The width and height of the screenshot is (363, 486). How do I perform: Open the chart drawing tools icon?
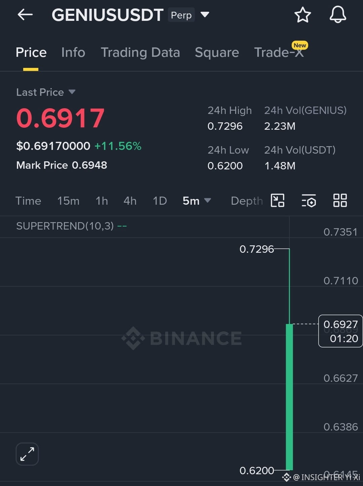pos(278,200)
